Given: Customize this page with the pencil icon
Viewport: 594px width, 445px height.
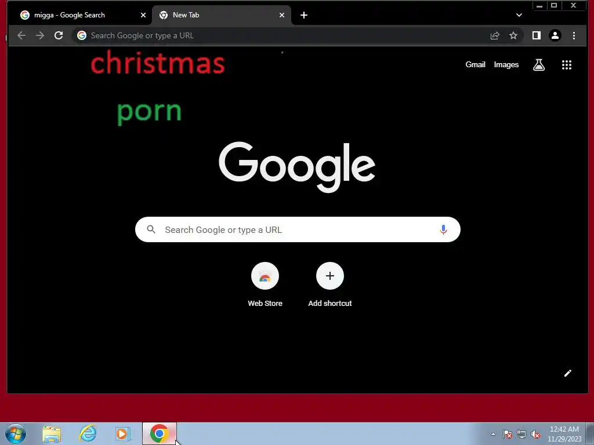Looking at the screenshot, I should point(567,374).
